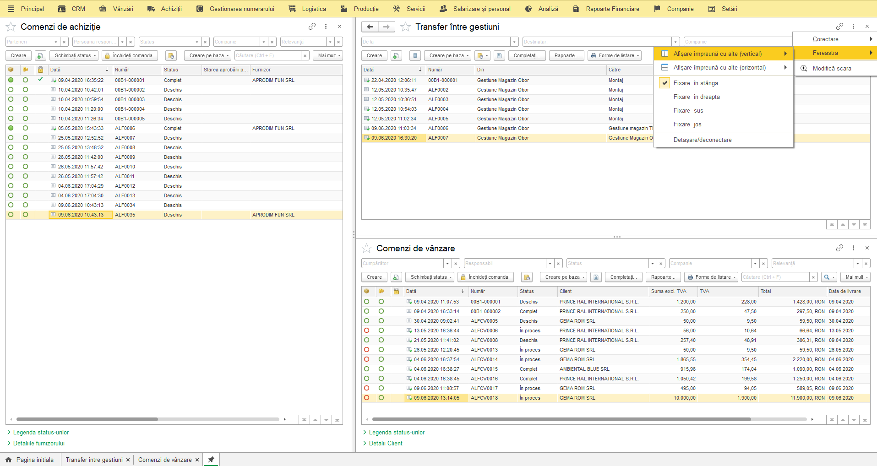877x466 pixels.
Task: Click the pin icon in the bottom tab bar
Action: pyautogui.click(x=211, y=460)
